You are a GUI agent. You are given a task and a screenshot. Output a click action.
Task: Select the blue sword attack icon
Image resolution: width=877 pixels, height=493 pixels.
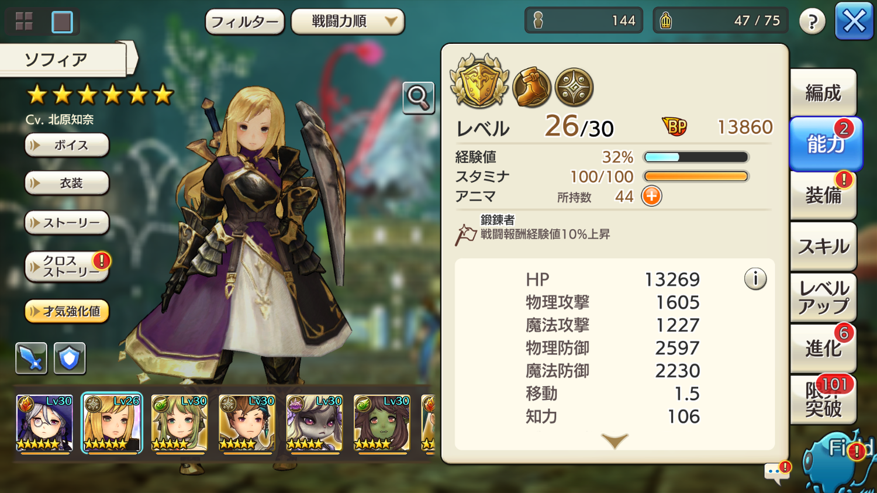click(31, 358)
